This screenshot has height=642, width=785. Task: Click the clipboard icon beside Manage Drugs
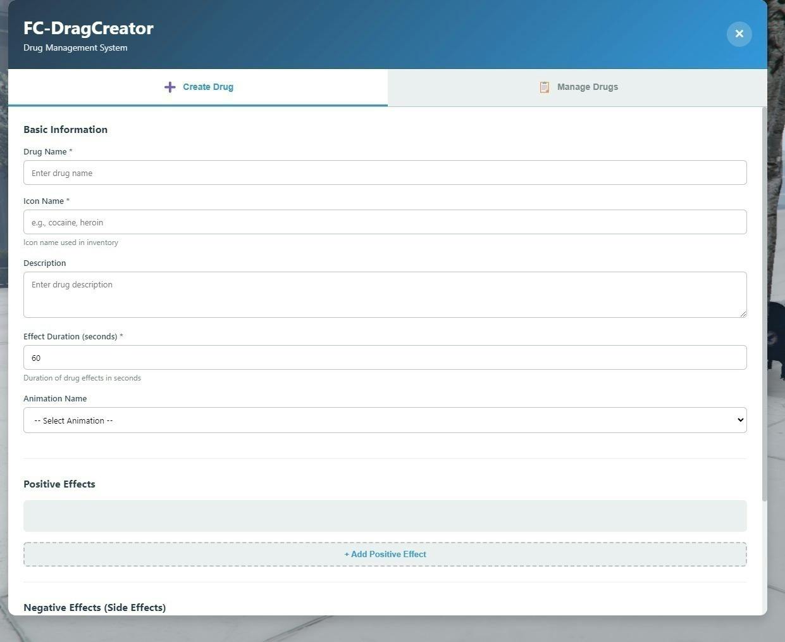(544, 87)
